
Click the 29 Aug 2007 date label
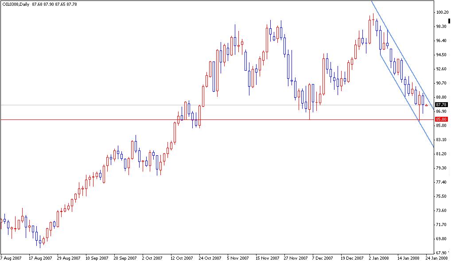coord(69,258)
